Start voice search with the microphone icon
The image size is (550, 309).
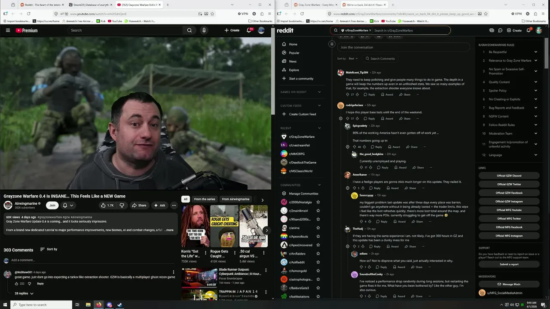coord(204,30)
